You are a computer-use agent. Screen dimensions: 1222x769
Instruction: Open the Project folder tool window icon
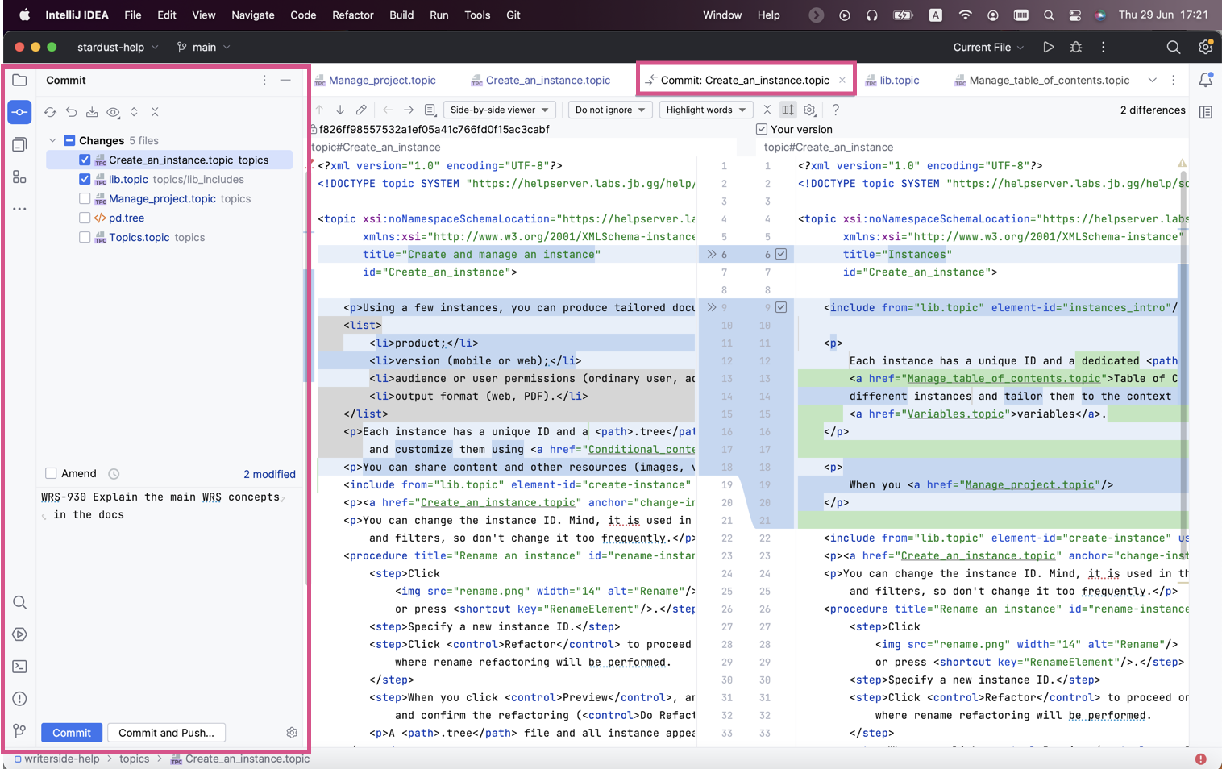pos(19,81)
